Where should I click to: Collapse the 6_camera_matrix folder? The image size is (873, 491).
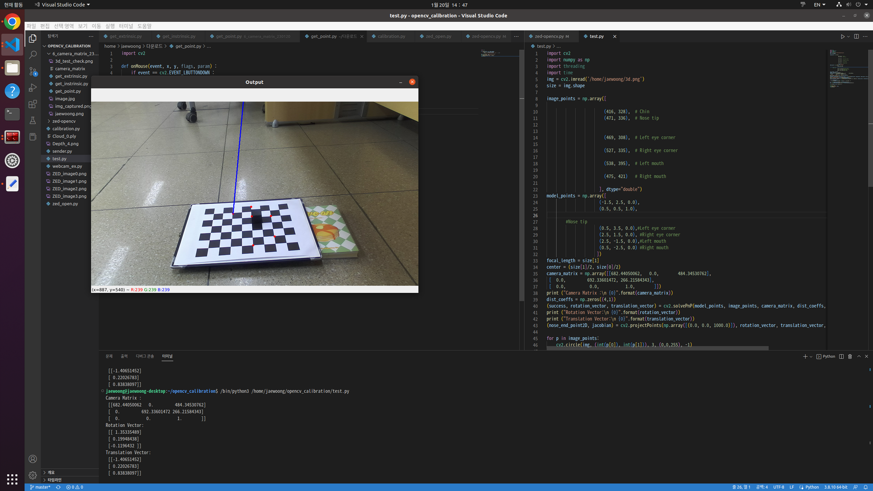pos(49,54)
